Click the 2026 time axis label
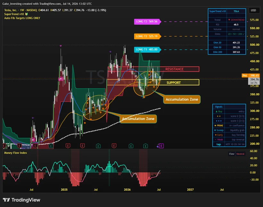The image size is (263, 207). coord(127,190)
